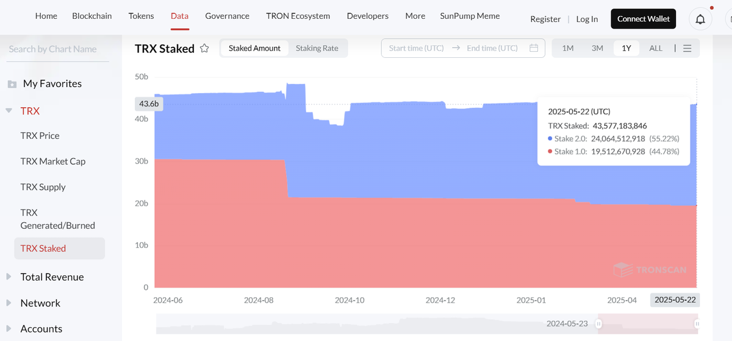
Task: Collapse the TRX sidebar section
Action: point(9,111)
